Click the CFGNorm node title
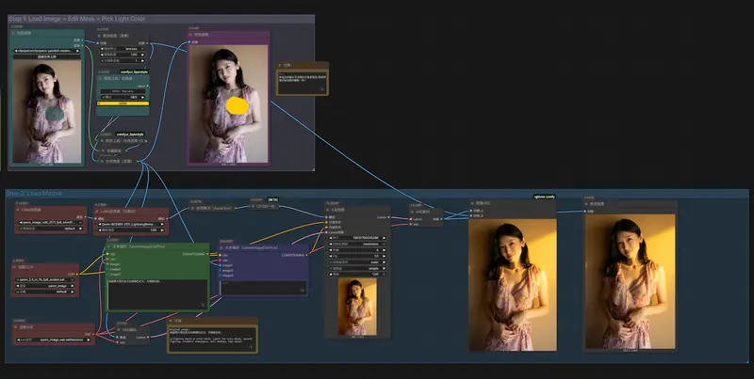 [x=265, y=206]
